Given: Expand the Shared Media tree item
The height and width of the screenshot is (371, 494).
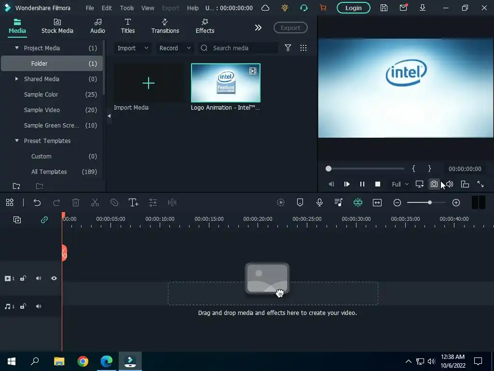Looking at the screenshot, I should 17,79.
